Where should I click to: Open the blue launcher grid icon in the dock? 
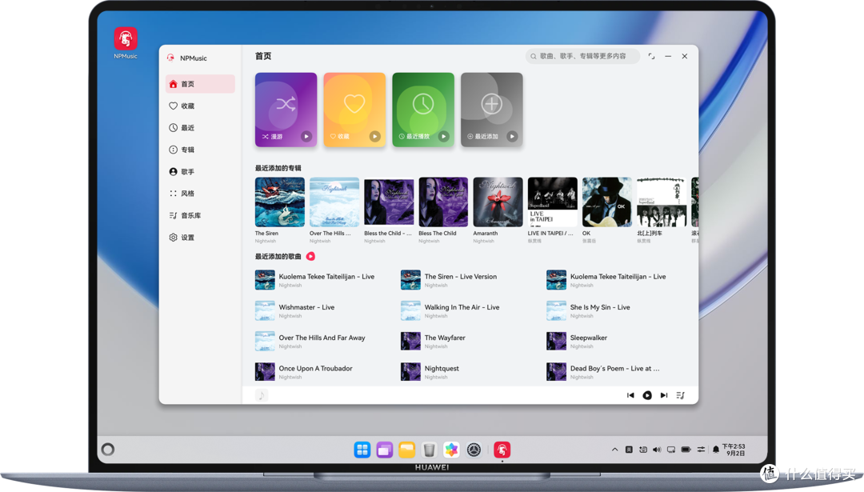(362, 450)
